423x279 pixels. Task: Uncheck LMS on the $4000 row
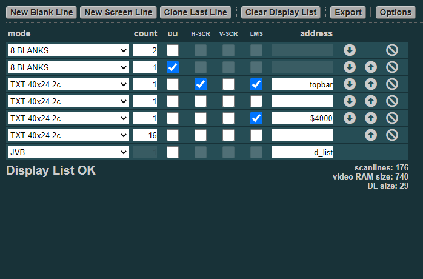pyautogui.click(x=256, y=118)
